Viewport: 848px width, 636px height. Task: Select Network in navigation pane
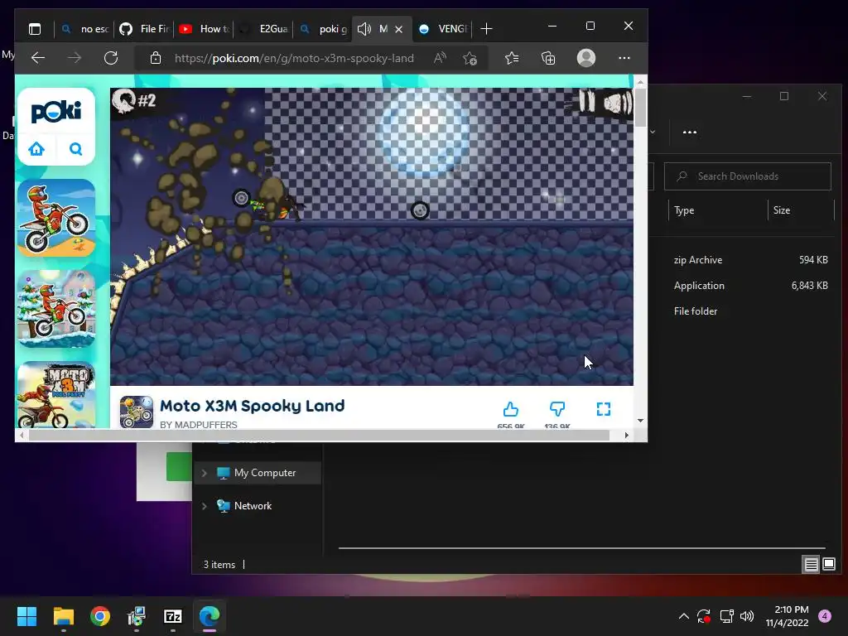pos(253,506)
